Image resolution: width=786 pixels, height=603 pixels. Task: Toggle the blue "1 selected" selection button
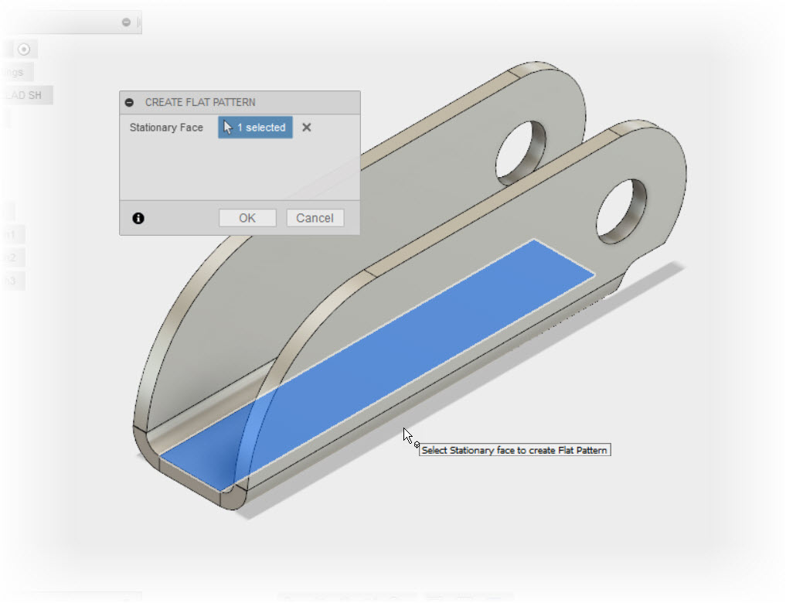pos(254,128)
